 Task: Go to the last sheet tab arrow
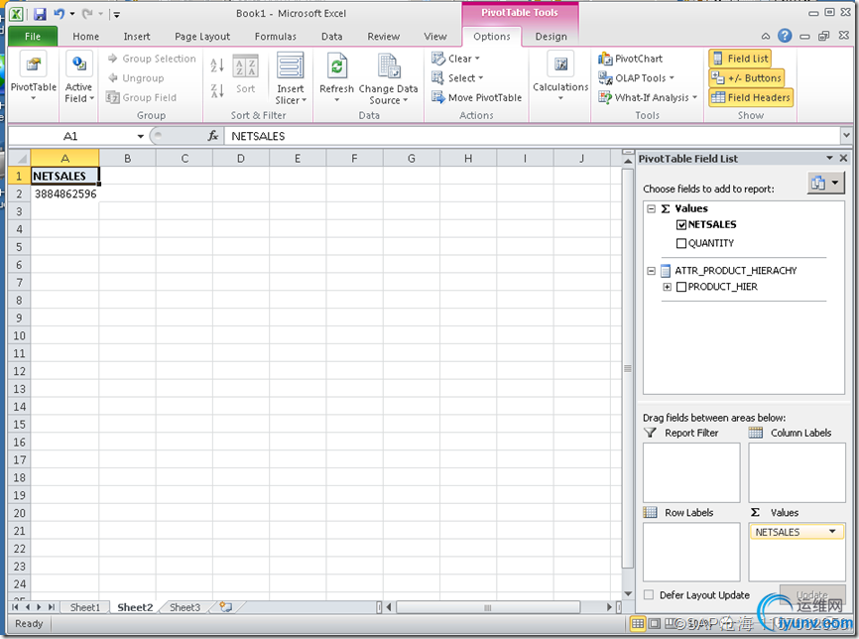[51, 607]
